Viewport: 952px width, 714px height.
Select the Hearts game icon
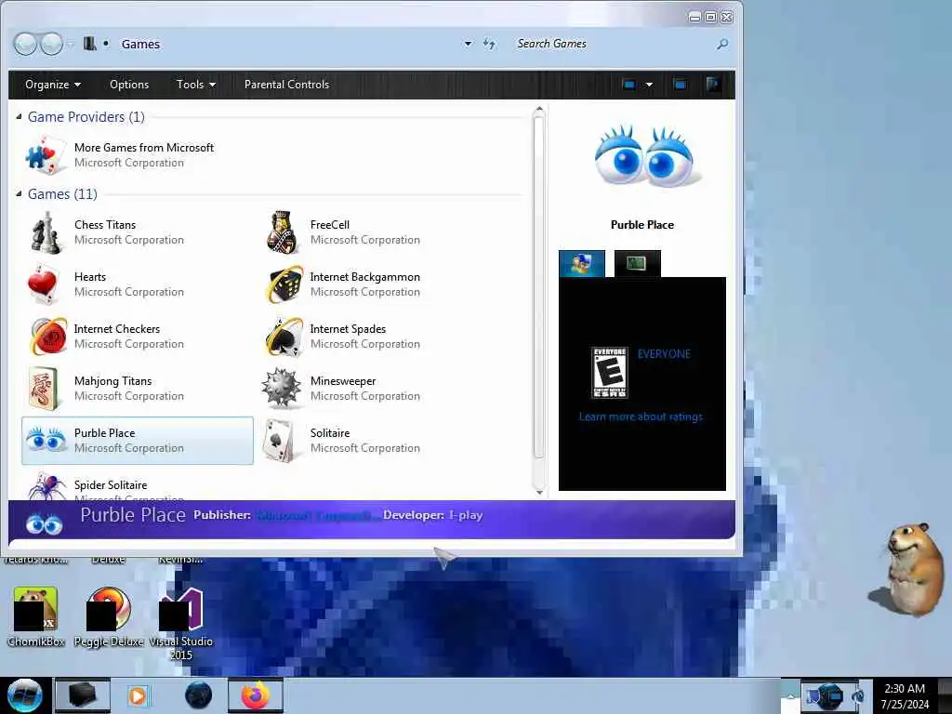point(44,284)
